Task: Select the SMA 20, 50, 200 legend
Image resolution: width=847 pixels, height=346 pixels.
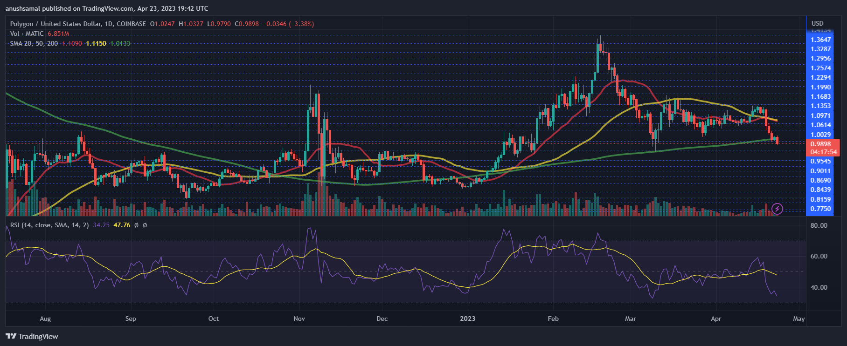Action: pyautogui.click(x=34, y=43)
